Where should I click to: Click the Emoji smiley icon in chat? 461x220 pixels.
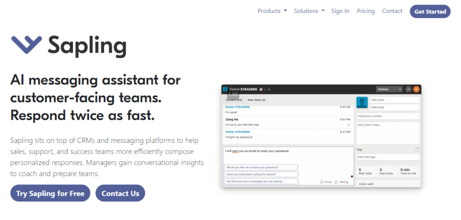click(x=321, y=182)
